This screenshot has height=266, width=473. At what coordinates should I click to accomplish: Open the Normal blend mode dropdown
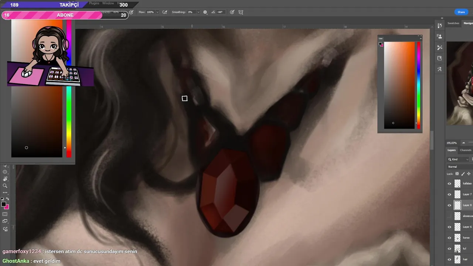coord(460,167)
